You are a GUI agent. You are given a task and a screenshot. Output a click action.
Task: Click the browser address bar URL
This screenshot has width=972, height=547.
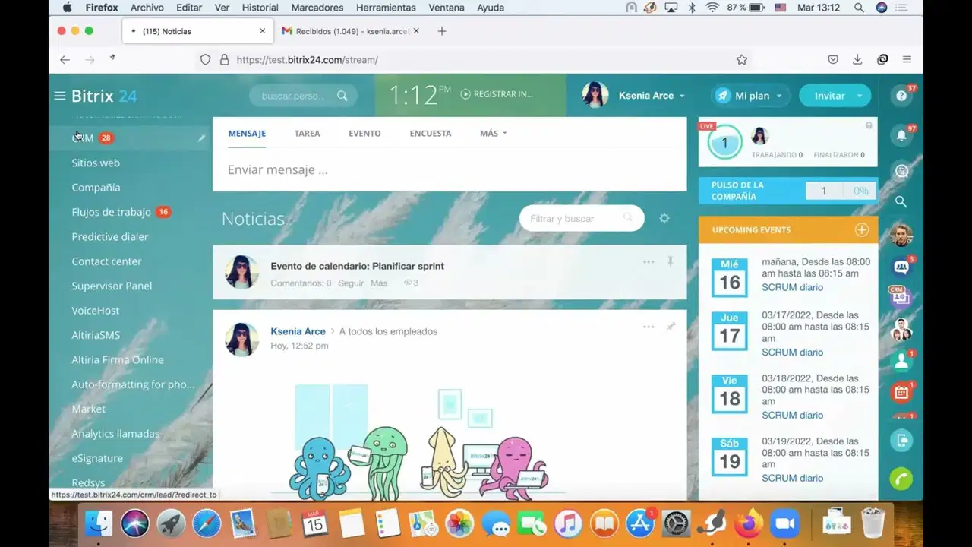(307, 59)
